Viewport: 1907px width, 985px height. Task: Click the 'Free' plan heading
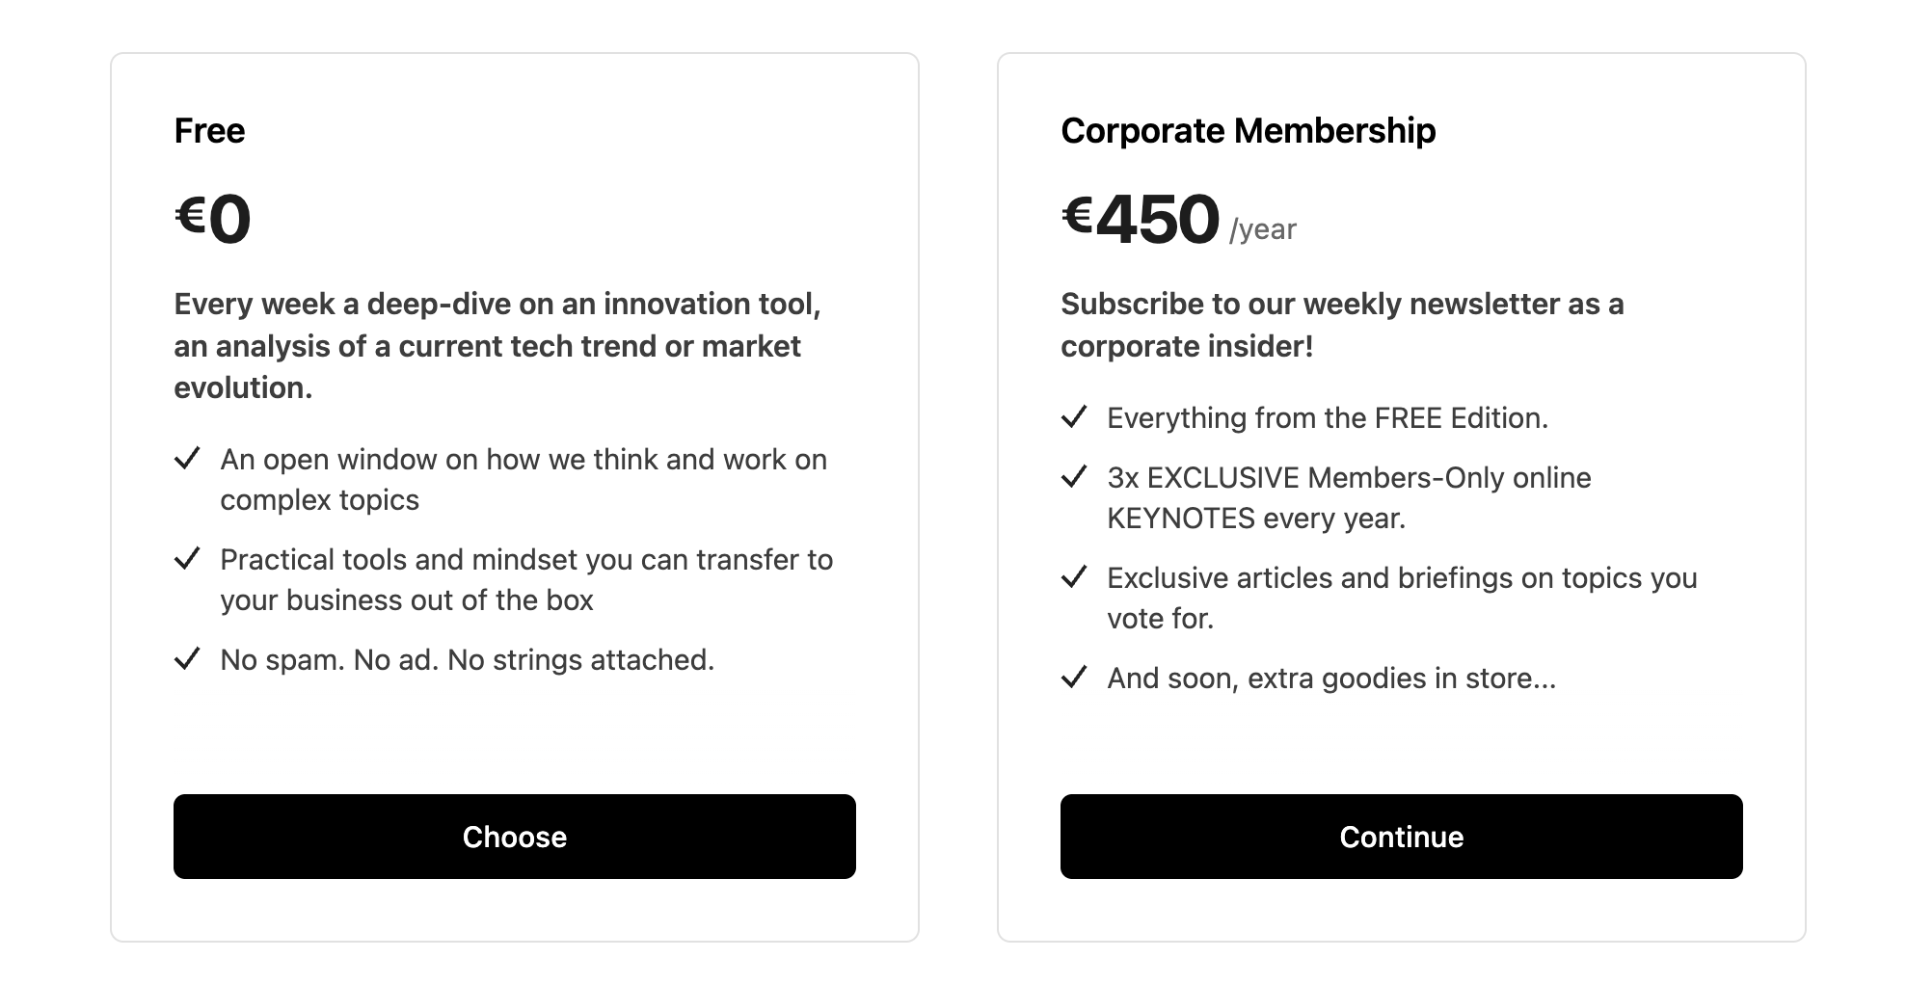pyautogui.click(x=209, y=130)
